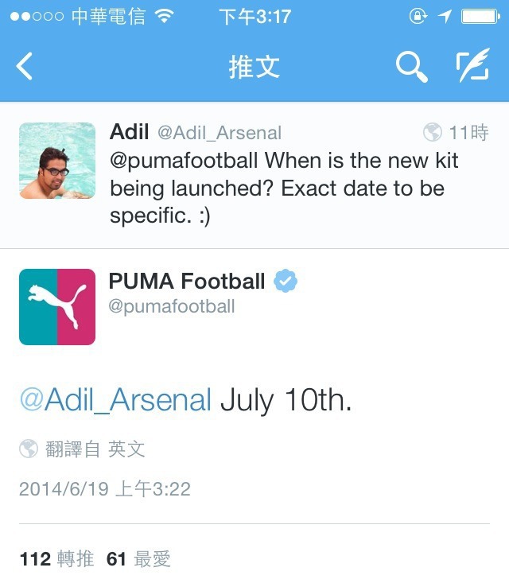
Task: Tap the globe icon beside 11時
Action: pos(433,132)
